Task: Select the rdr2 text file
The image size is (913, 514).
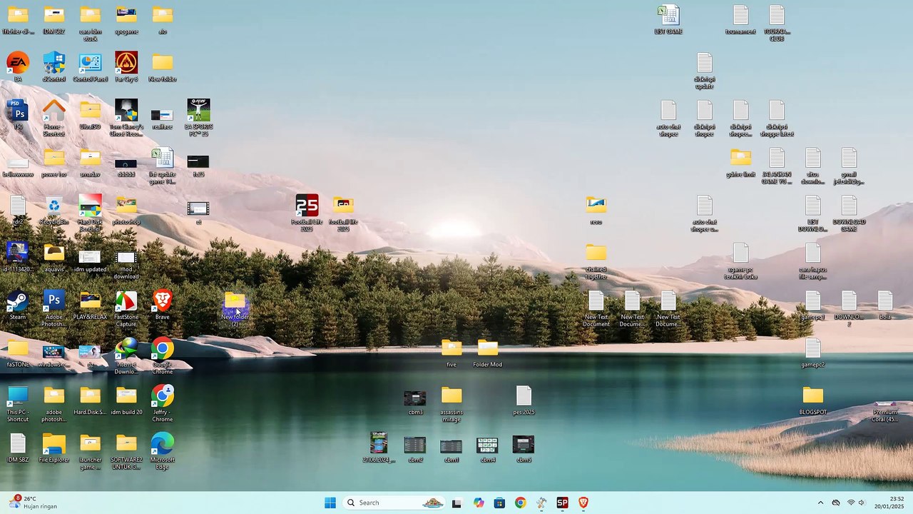Action: tap(18, 206)
